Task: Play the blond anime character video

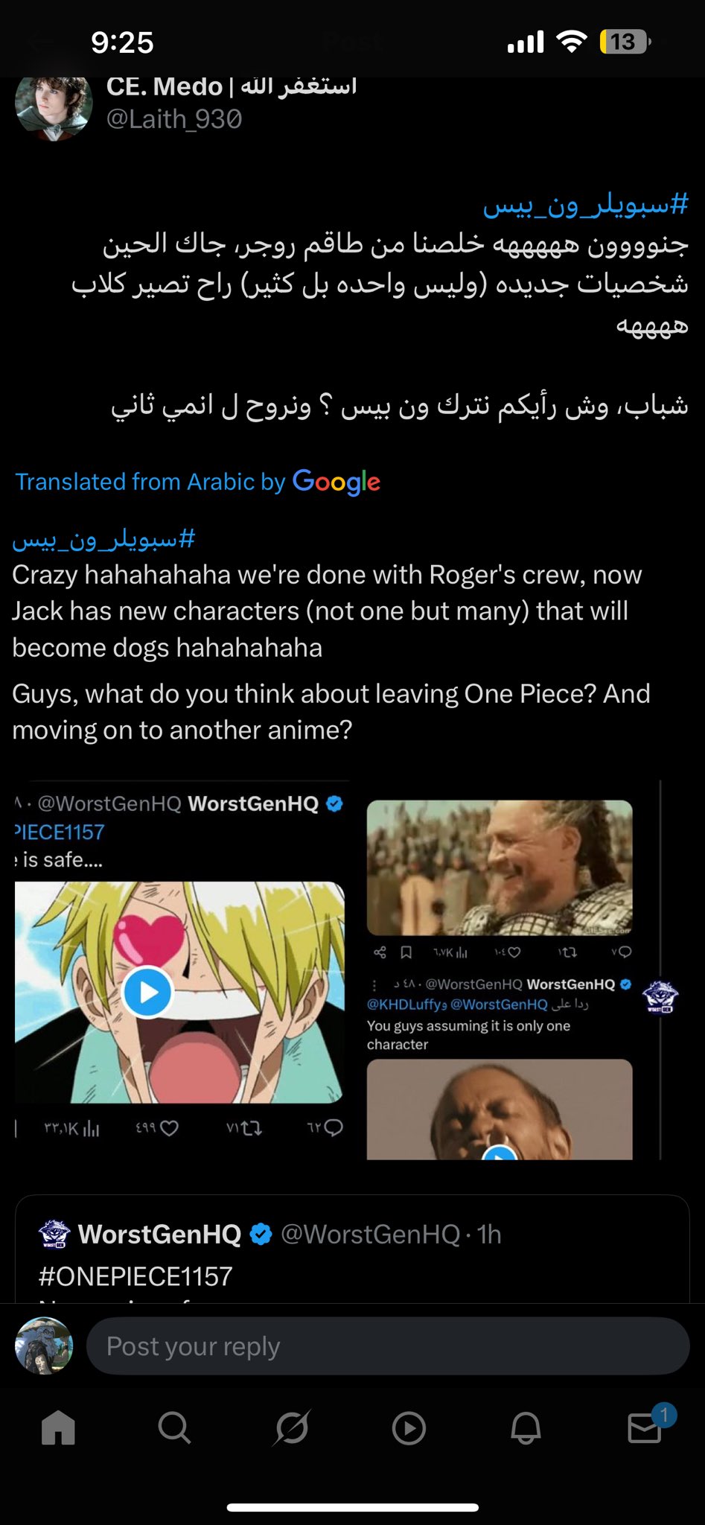Action: [x=147, y=992]
